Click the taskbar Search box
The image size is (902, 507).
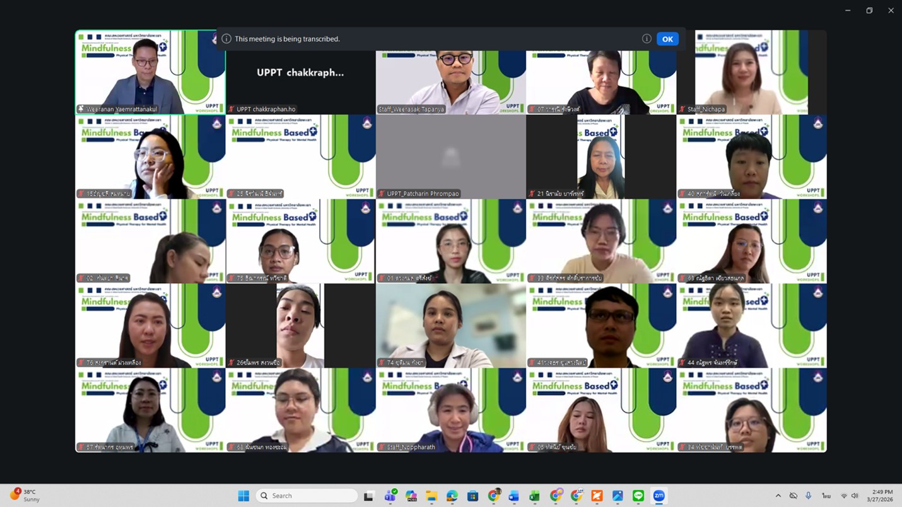(x=307, y=496)
